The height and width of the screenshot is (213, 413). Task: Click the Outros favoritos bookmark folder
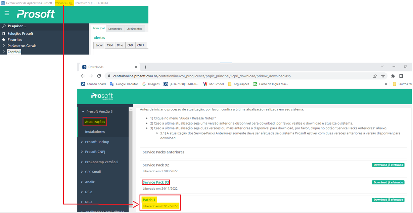click(x=402, y=84)
